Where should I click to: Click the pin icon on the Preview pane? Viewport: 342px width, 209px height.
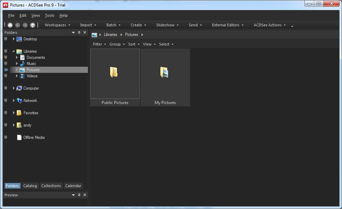pos(79,195)
